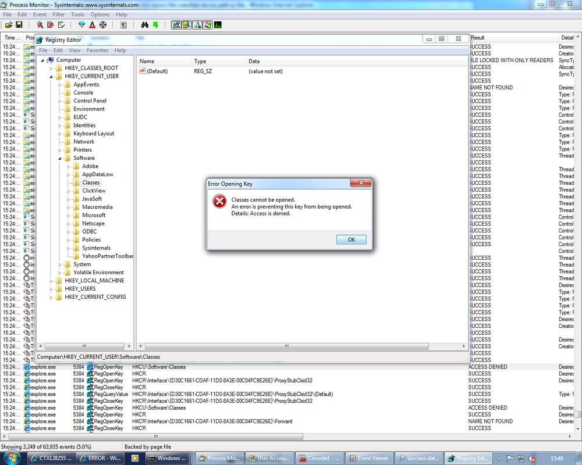Collapse the Software key
This screenshot has width=582, height=465.
(60, 158)
